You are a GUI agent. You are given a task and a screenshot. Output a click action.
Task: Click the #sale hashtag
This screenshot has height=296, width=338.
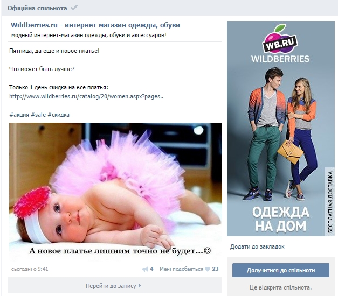38,115
